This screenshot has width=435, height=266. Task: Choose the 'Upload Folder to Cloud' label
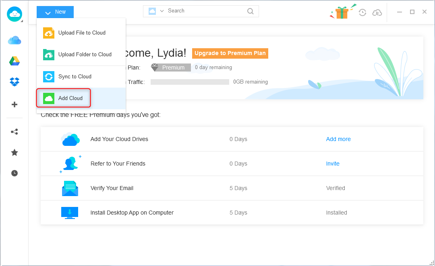(x=85, y=55)
